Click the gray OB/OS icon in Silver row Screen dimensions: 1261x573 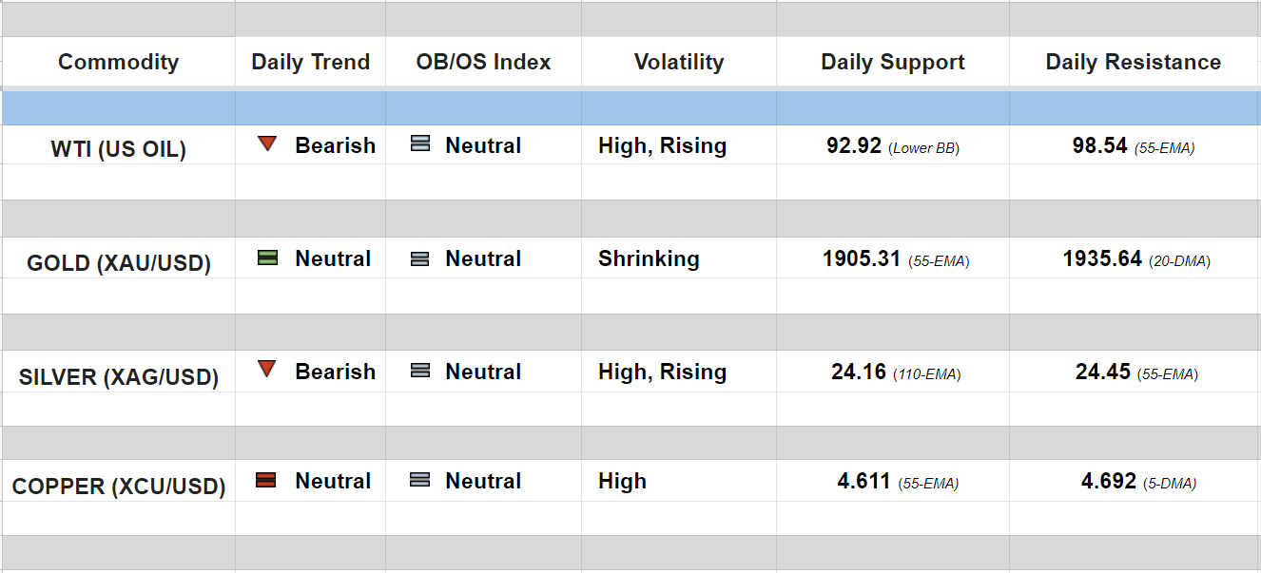[419, 371]
